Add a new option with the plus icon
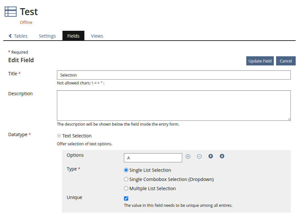 188,156
